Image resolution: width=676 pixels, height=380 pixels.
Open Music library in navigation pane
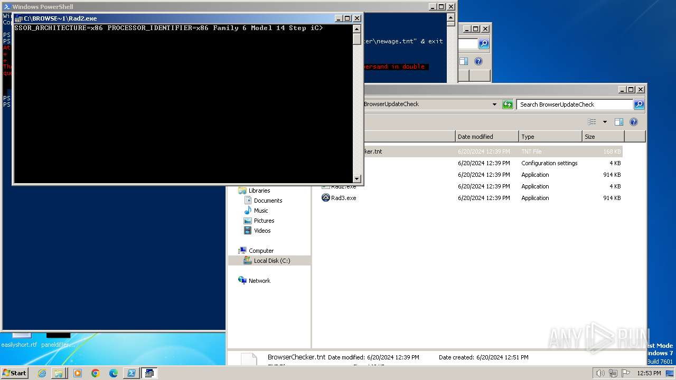click(261, 211)
